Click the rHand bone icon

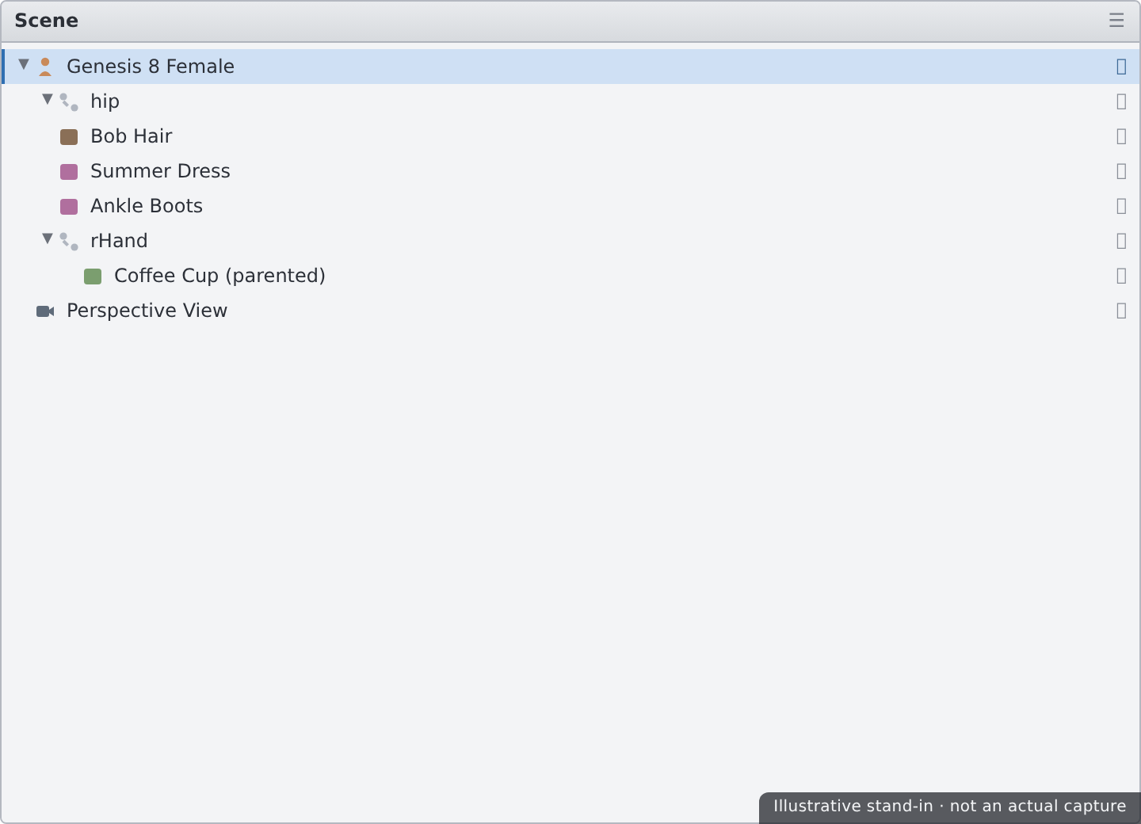point(69,241)
